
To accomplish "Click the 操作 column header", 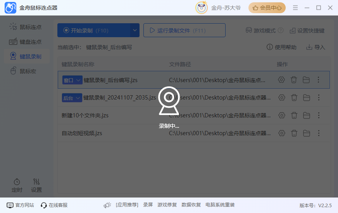I will pos(282,64).
